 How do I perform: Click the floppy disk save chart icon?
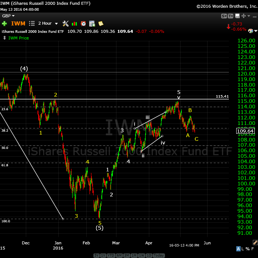[237, 16]
